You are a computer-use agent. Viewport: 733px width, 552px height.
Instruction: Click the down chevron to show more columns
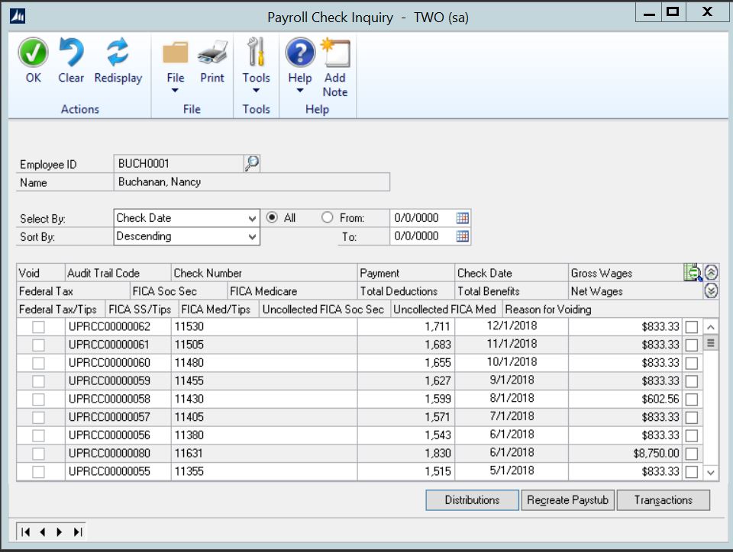click(711, 289)
